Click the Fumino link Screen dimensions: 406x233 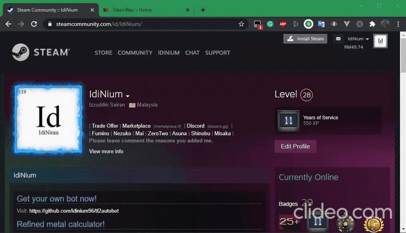pos(100,133)
